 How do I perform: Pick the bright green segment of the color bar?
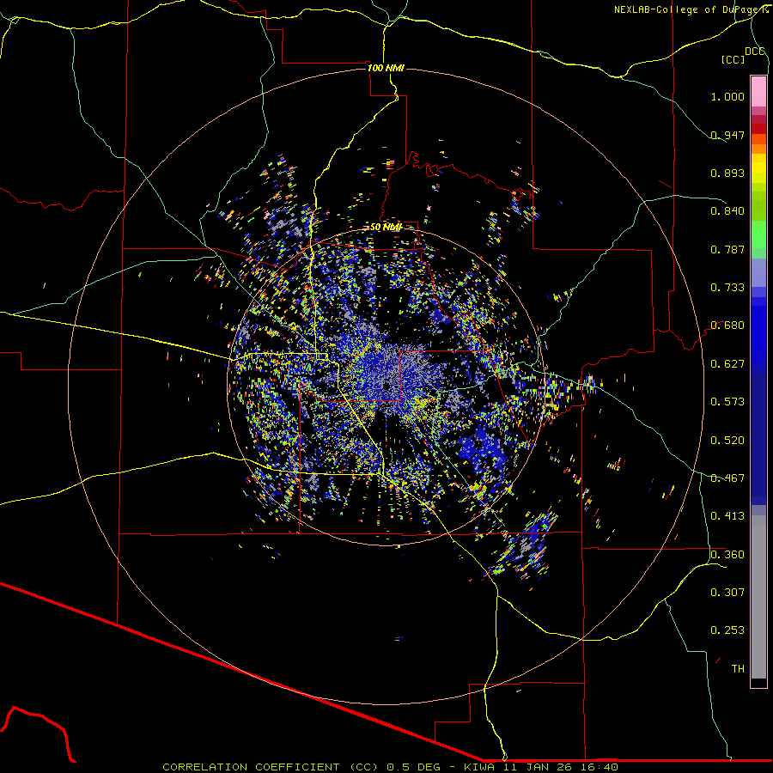point(758,234)
